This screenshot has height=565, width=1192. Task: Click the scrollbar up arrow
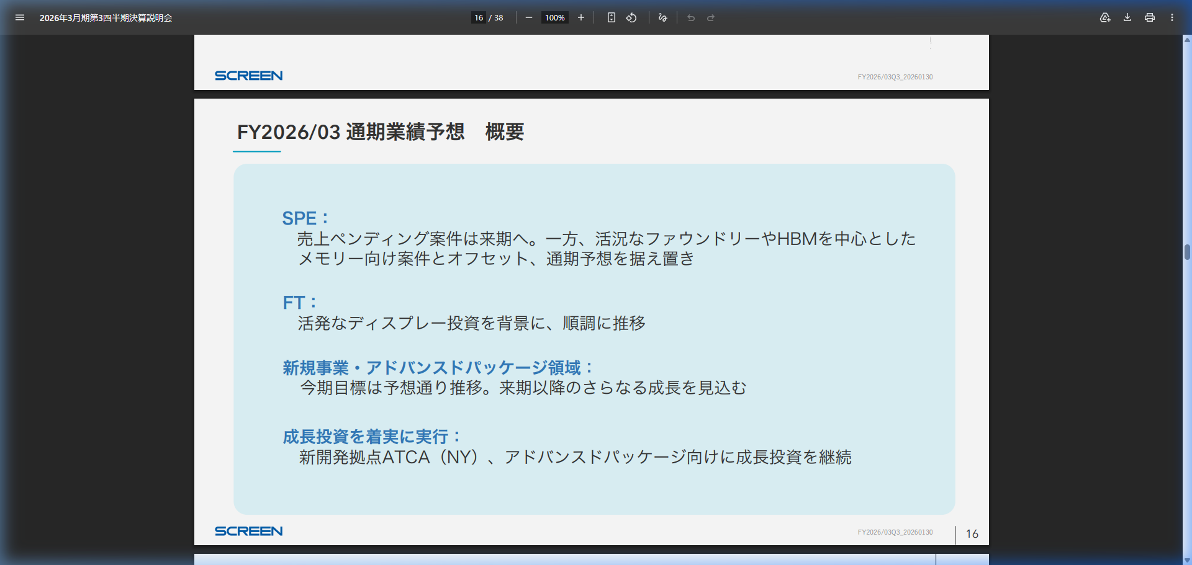(x=1186, y=39)
